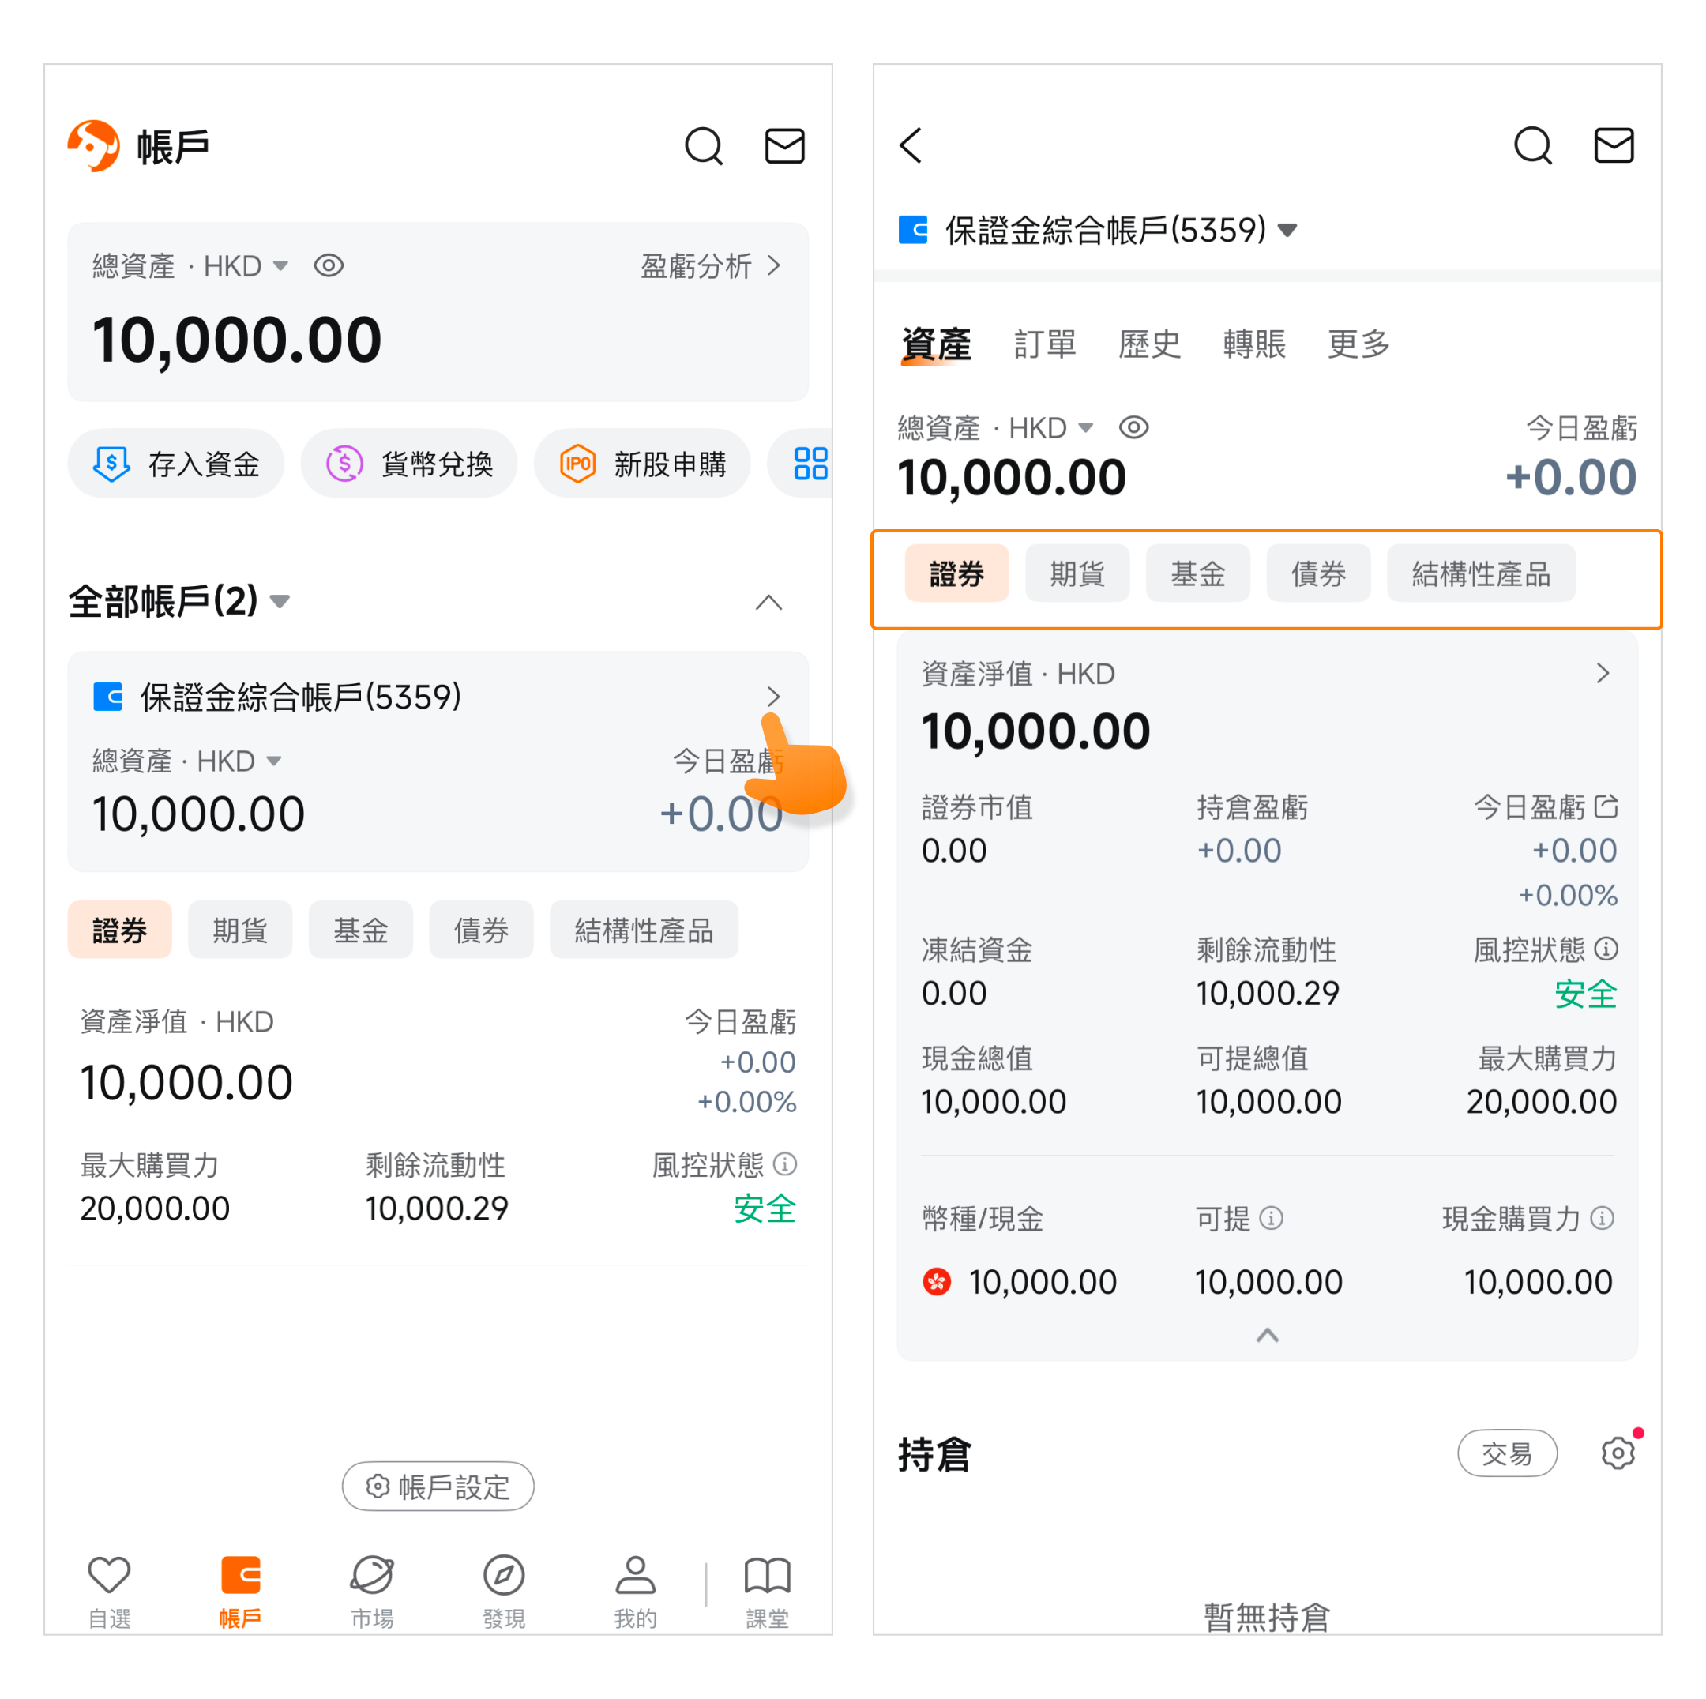
Task: Open holdings settings gear with red dot
Action: pos(1618,1453)
